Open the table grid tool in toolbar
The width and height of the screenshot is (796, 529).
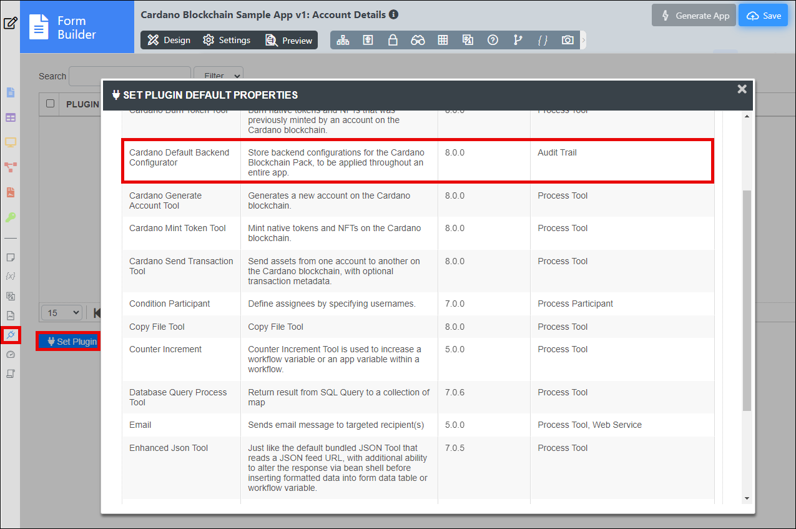point(443,40)
